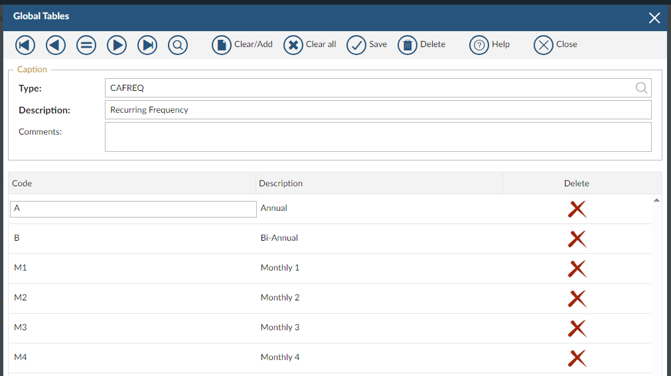Viewport: 671px width, 376px height.
Task: Click the Comments text area
Action: point(378,137)
